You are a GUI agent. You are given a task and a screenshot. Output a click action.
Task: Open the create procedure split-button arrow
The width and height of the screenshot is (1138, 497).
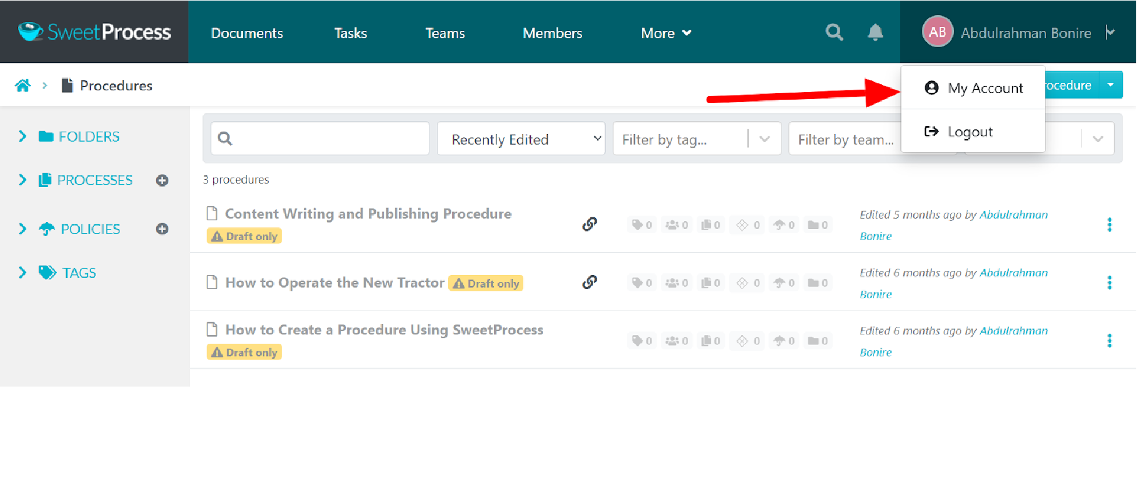coord(1111,85)
